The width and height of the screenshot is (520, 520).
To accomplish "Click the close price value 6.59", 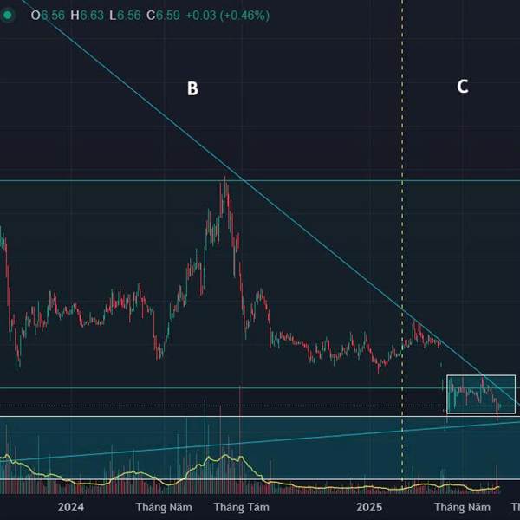I will [x=168, y=16].
